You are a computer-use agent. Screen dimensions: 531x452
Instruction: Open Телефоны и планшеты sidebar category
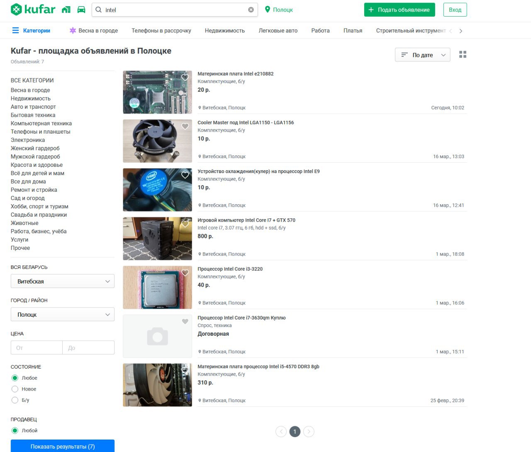pos(40,132)
